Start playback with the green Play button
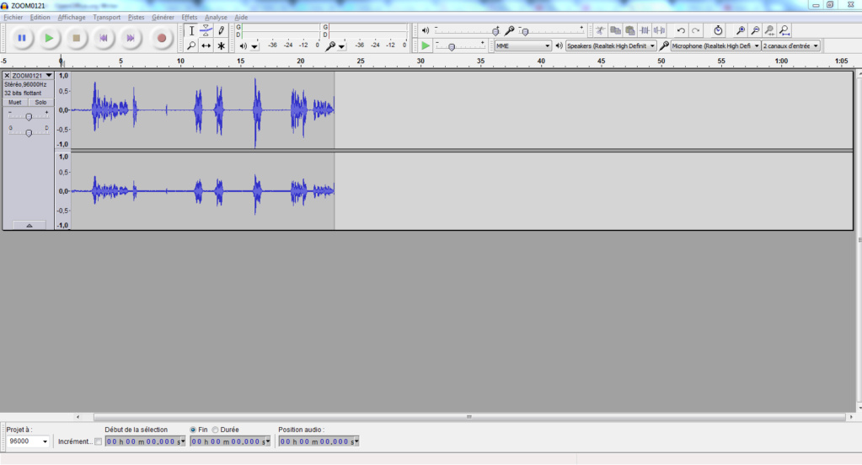862x465 pixels. [49, 39]
